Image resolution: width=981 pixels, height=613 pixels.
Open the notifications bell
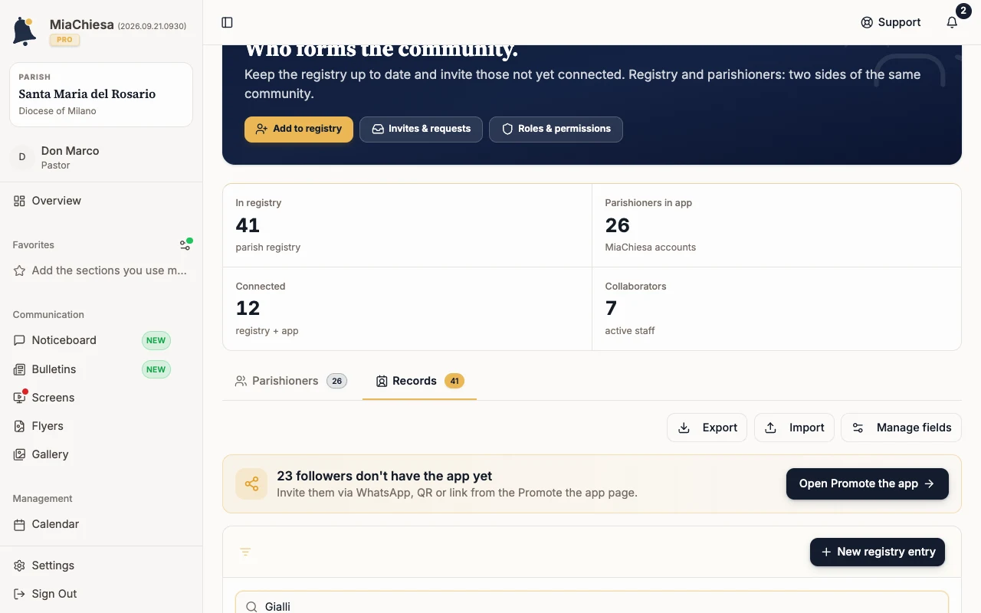[952, 22]
